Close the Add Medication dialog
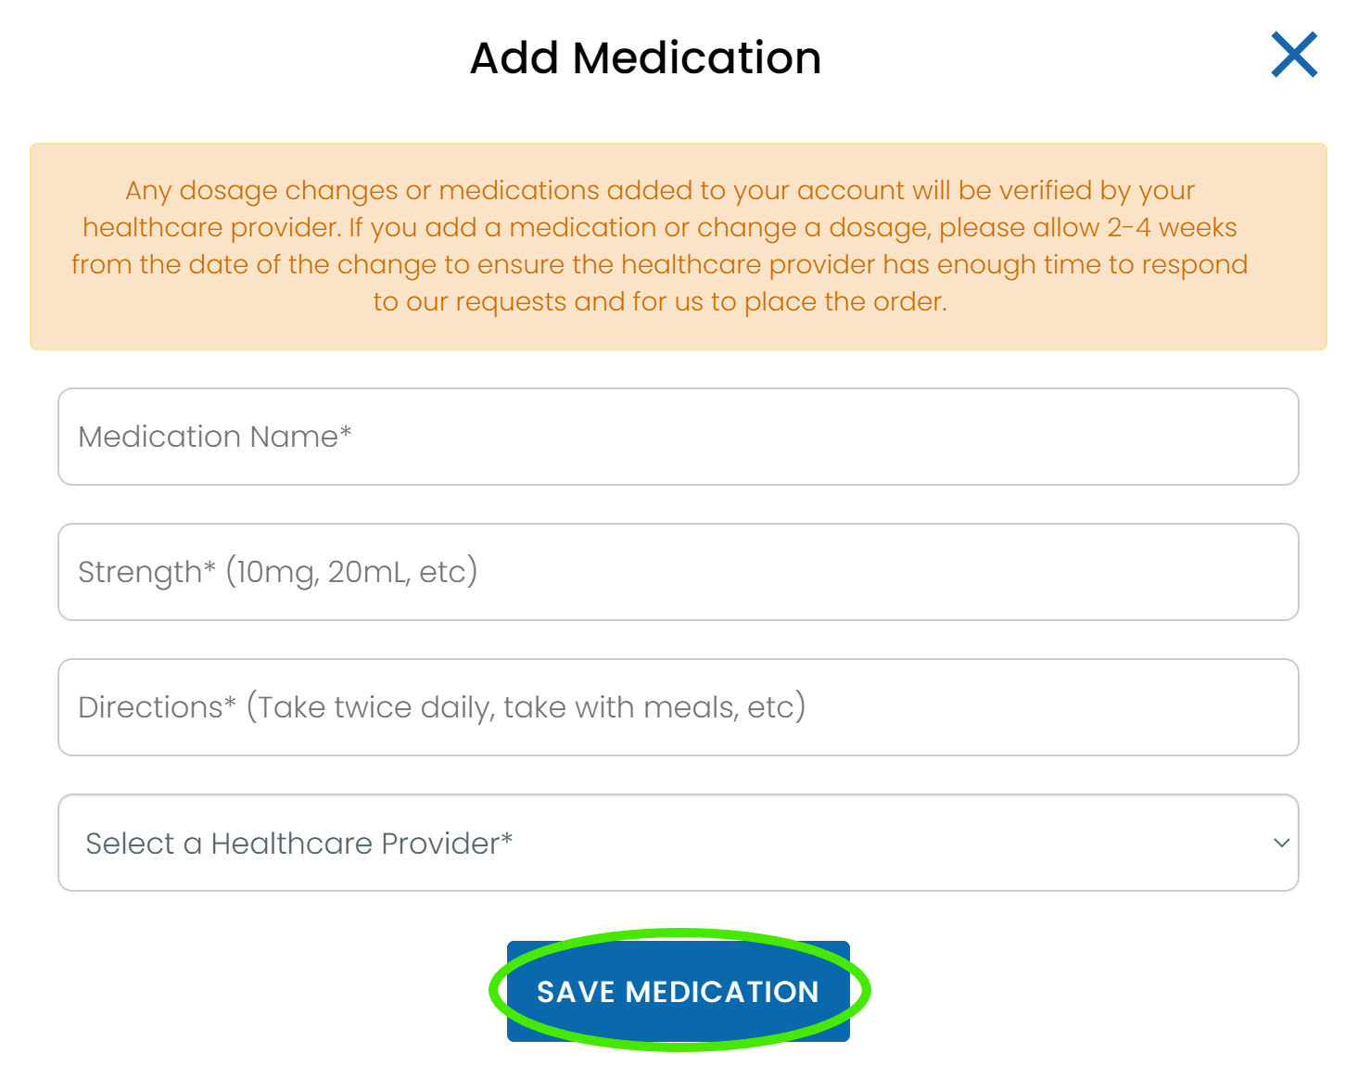The width and height of the screenshot is (1358, 1066). pos(1294,55)
